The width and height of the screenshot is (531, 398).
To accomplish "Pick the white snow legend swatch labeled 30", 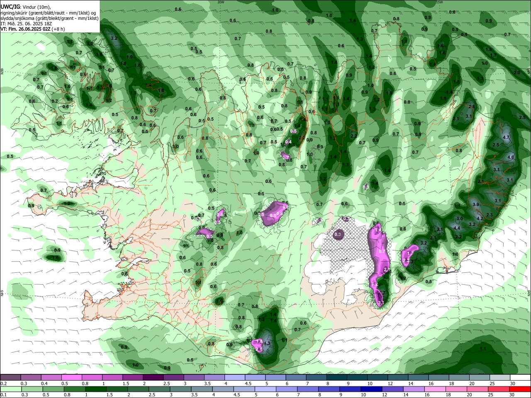I will pyautogui.click(x=520, y=378).
